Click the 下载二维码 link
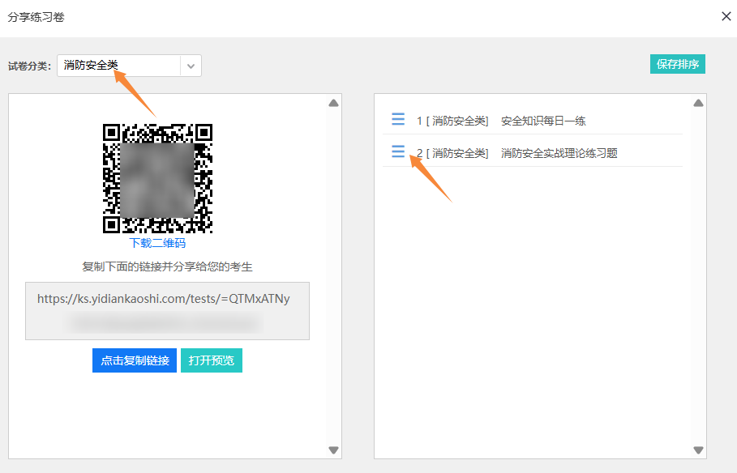 click(157, 243)
